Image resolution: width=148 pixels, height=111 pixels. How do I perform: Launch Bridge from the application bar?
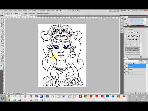[x=57, y=10]
